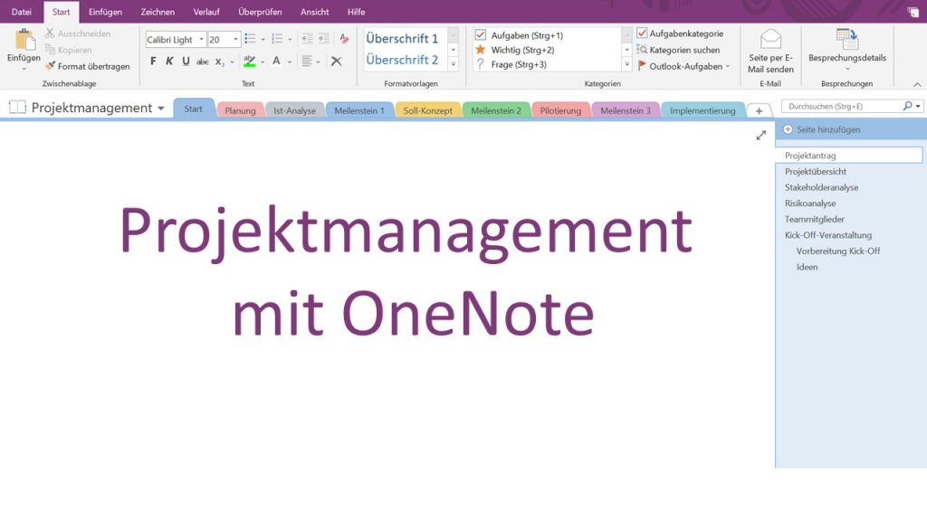Open font name dropdown
This screenshot has width=927, height=521.
tap(201, 40)
